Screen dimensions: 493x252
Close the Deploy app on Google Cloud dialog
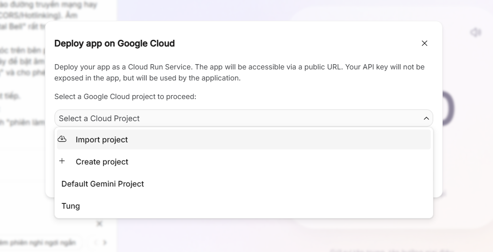click(425, 43)
